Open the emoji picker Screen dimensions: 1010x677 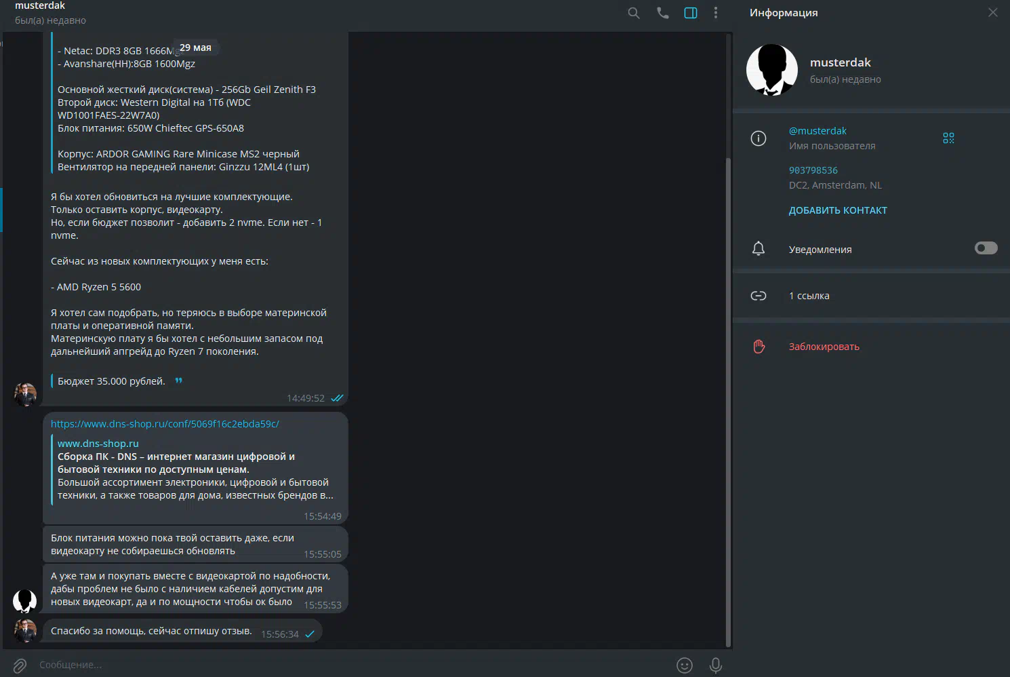click(685, 665)
